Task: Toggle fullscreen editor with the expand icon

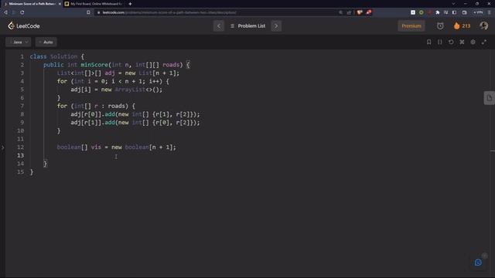Action: [484, 42]
